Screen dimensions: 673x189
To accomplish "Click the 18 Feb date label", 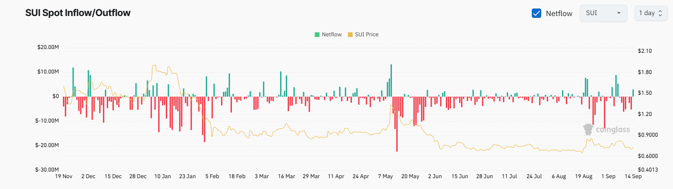I will 237,176.
